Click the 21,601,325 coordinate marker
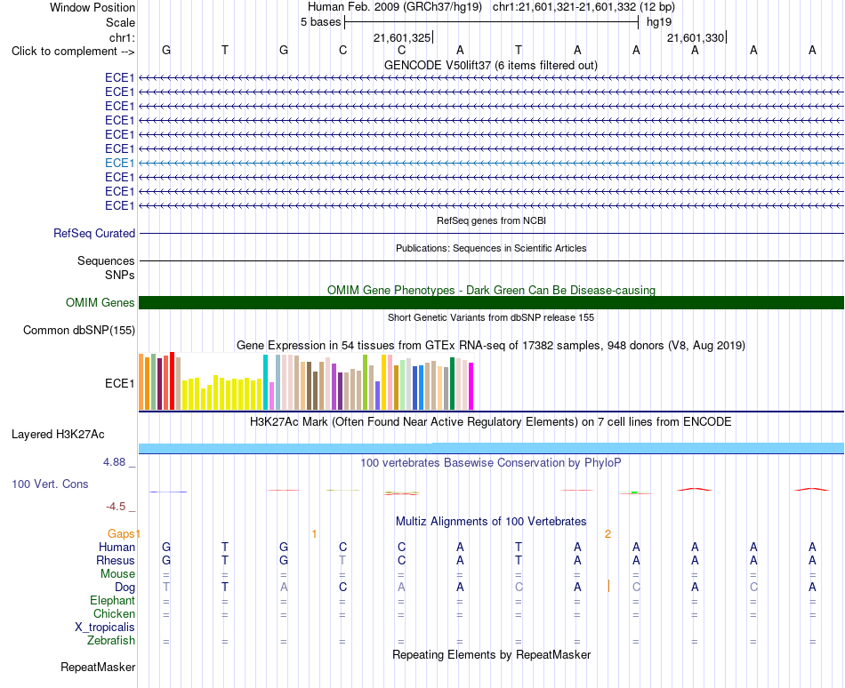This screenshot has height=688, width=845. point(402,37)
